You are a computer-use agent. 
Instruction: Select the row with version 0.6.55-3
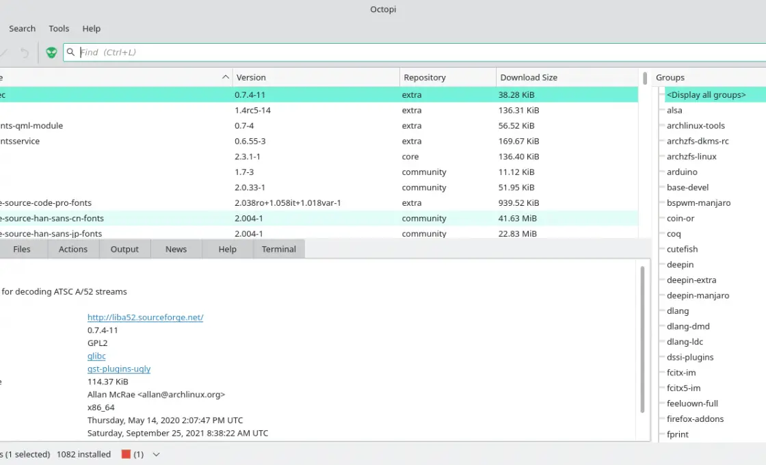(319, 141)
